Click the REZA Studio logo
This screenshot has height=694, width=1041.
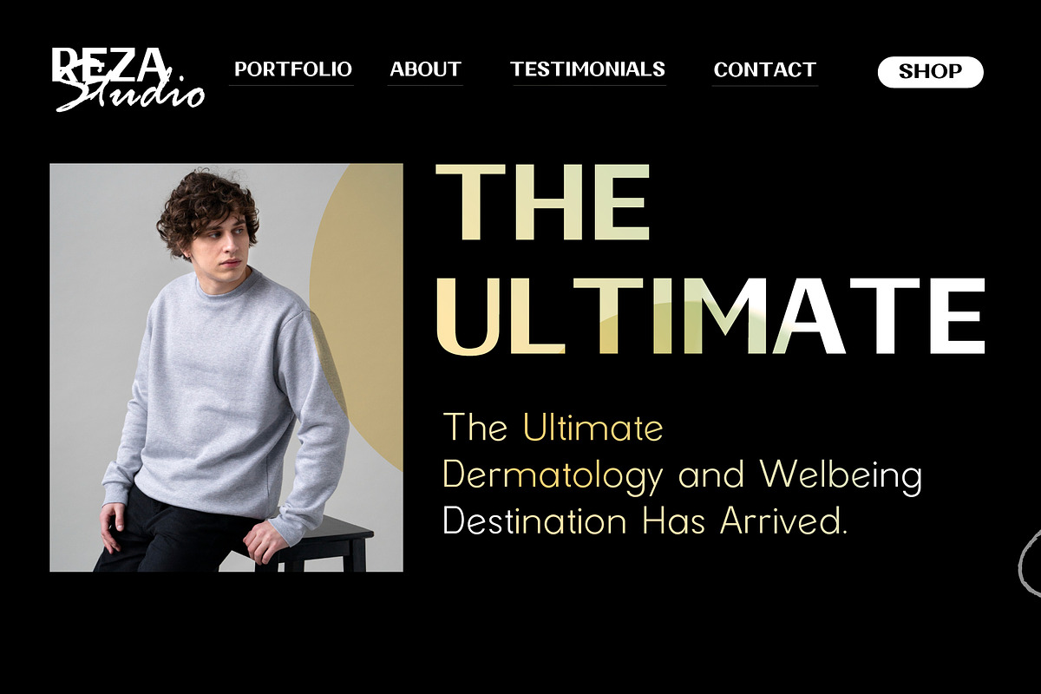[x=128, y=78]
